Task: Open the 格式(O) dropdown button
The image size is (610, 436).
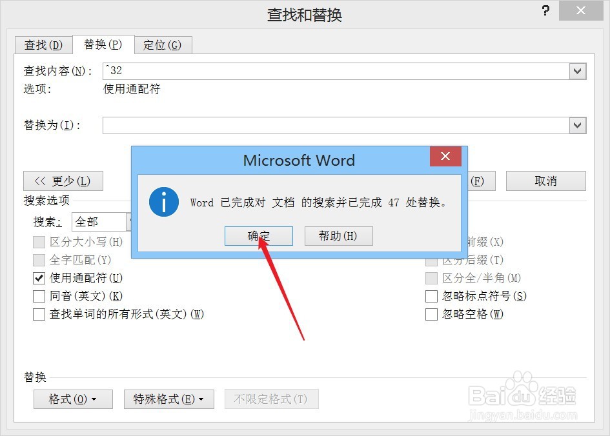Action: [73, 399]
